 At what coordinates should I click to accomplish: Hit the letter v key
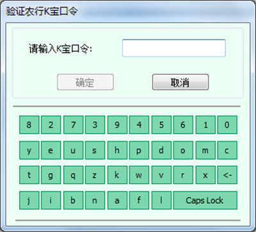coord(161,175)
